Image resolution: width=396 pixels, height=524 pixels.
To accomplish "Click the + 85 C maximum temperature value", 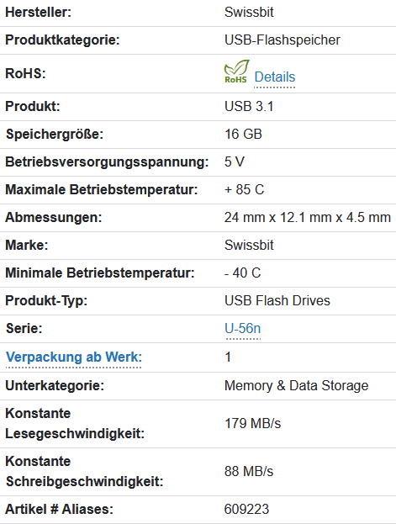I will (x=245, y=190).
